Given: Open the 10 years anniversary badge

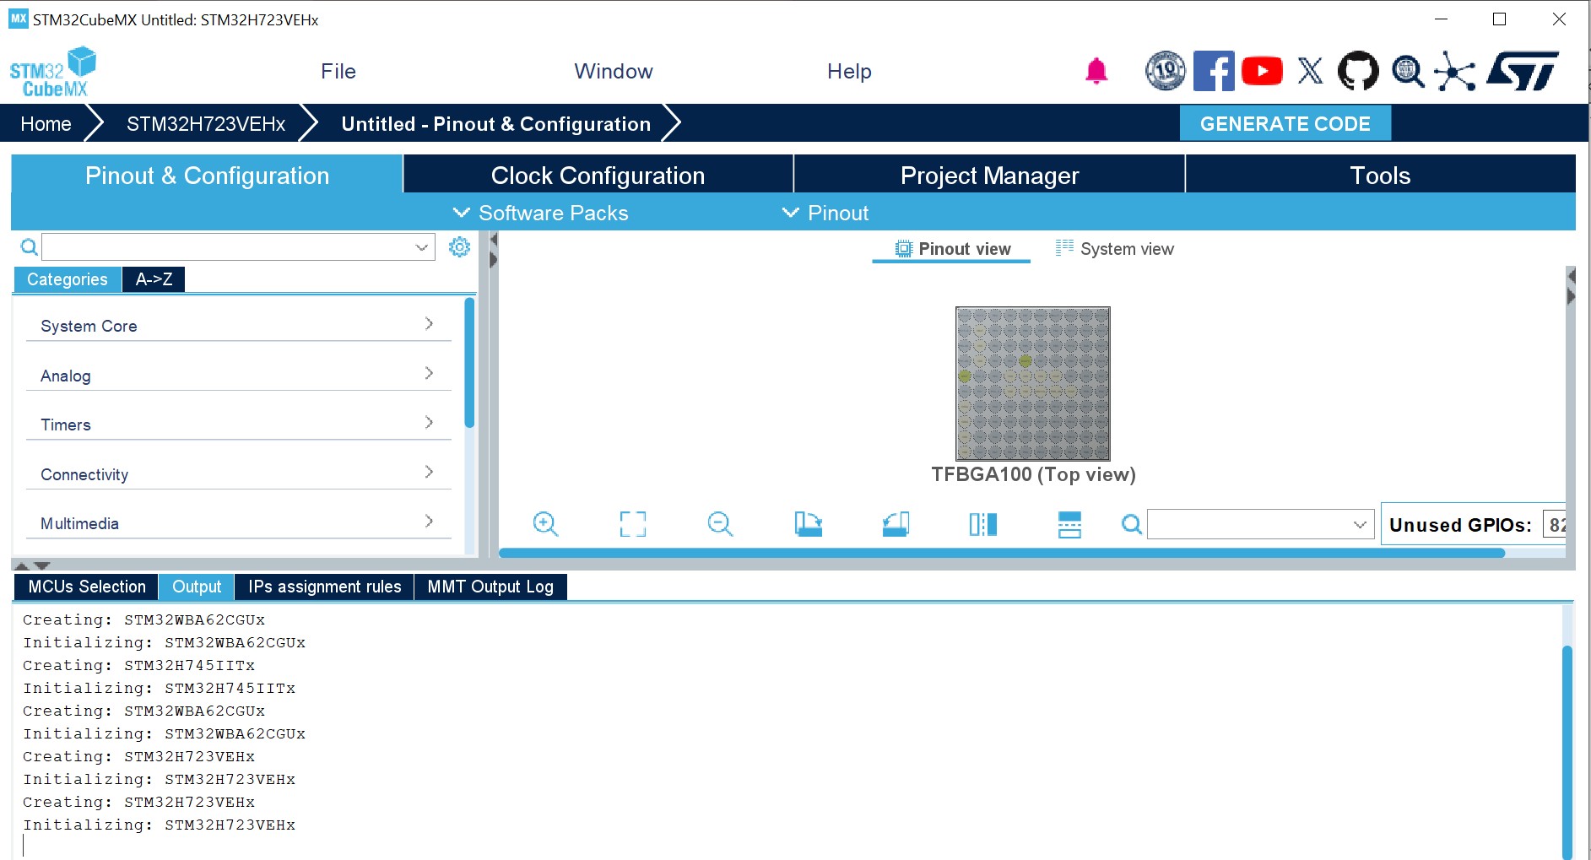Looking at the screenshot, I should (x=1165, y=71).
